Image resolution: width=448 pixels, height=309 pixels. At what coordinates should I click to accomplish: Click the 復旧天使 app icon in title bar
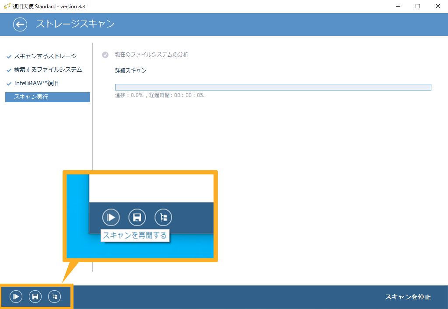7,6
